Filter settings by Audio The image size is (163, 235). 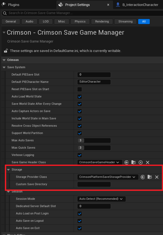pos(29,21)
